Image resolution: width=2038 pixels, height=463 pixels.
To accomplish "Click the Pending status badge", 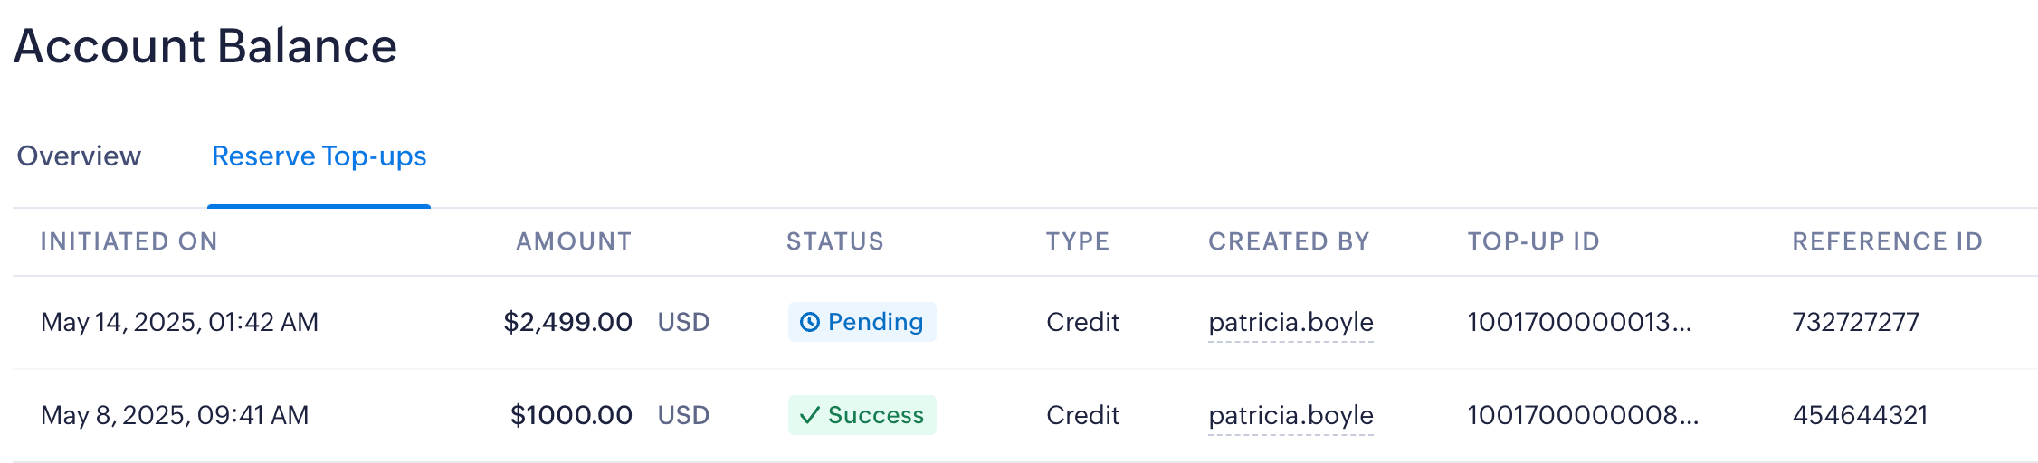I will (x=862, y=322).
